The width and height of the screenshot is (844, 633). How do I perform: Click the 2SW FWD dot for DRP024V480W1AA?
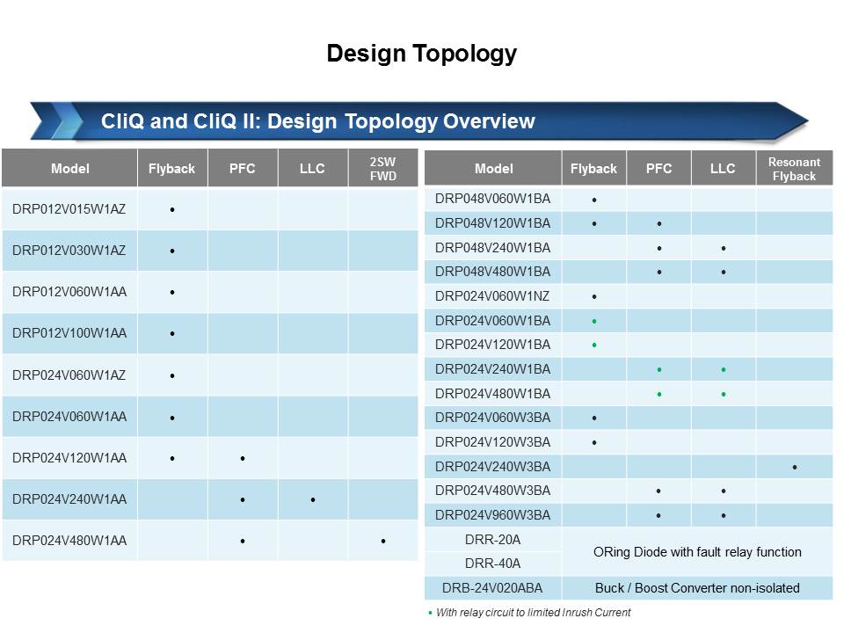[383, 542]
